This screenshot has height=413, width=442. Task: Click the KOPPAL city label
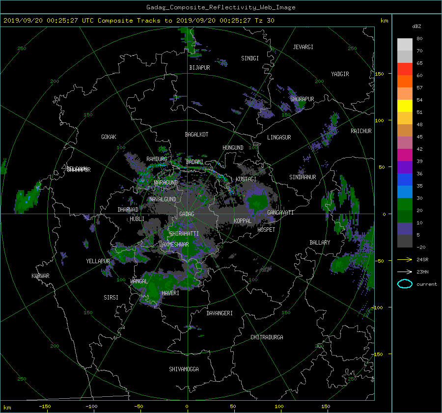click(x=243, y=221)
